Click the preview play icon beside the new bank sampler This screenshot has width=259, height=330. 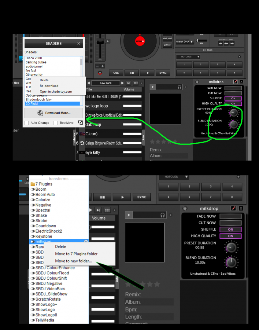point(153,87)
